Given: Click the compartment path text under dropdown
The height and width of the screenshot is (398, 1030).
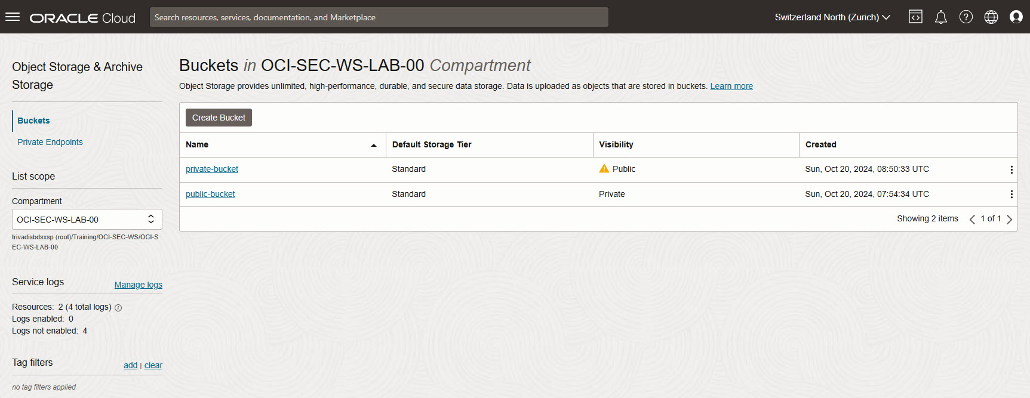Looking at the screenshot, I should click(x=85, y=242).
